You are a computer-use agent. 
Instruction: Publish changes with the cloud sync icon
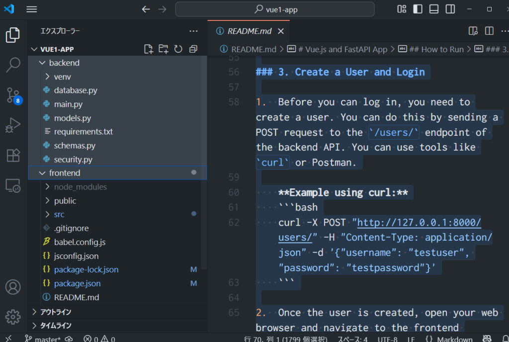69,339
